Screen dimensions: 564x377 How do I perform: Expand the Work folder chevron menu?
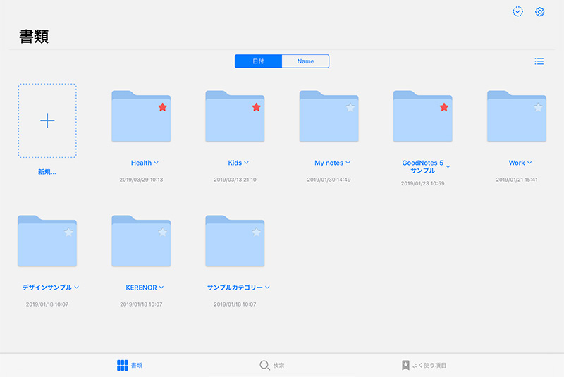click(529, 163)
